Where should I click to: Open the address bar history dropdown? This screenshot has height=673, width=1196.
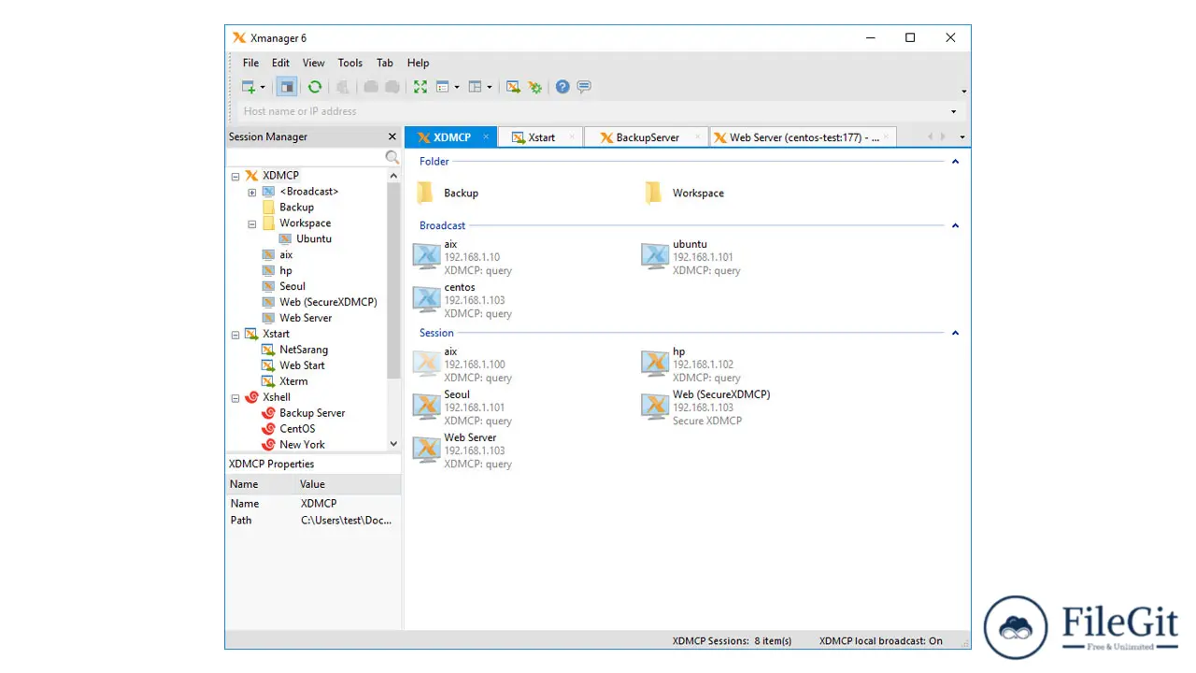point(954,111)
